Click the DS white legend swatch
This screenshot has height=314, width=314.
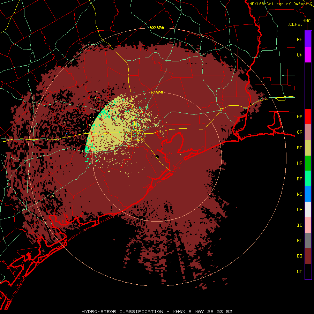point(308,209)
